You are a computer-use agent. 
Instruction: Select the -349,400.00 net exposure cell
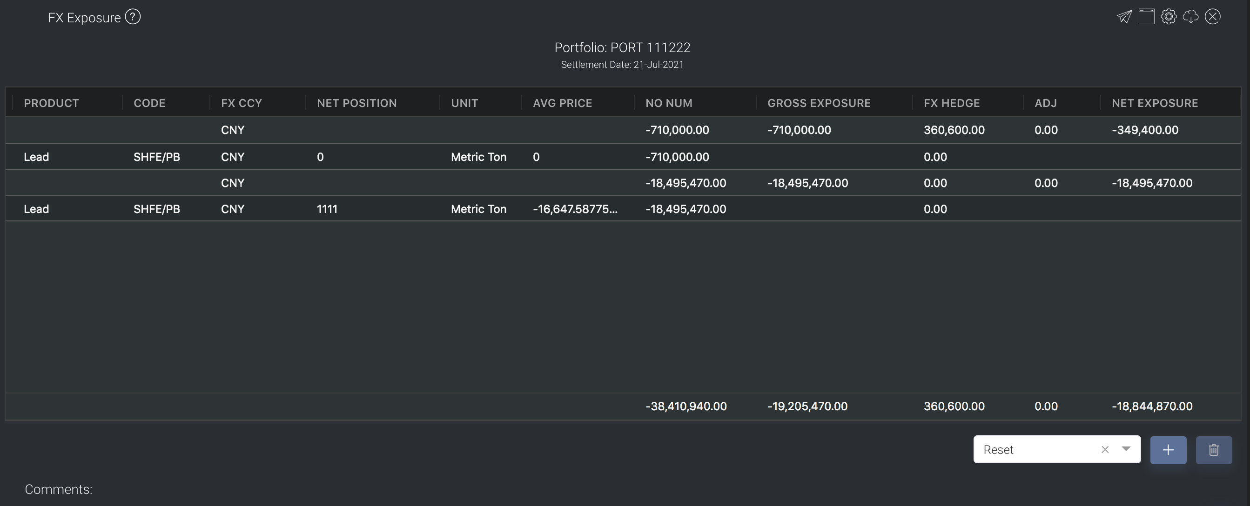pos(1145,130)
